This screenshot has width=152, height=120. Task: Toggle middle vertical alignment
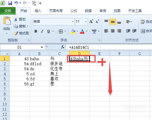(x=113, y=22)
